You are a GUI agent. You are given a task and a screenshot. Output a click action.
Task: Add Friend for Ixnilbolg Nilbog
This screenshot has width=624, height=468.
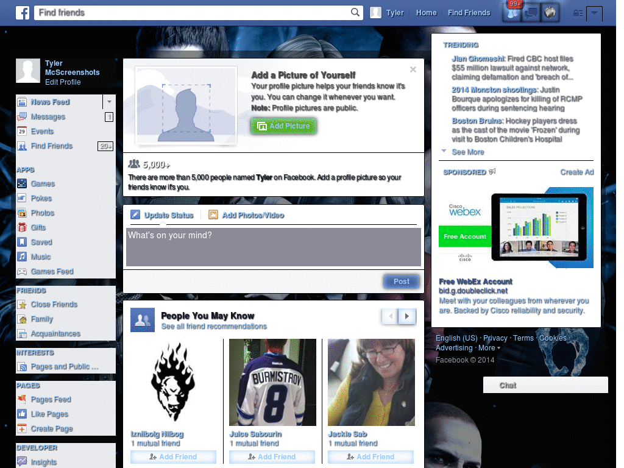173,457
